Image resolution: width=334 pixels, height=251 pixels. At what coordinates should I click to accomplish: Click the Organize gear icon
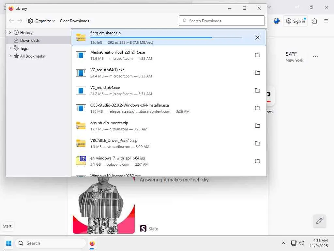pos(30,21)
